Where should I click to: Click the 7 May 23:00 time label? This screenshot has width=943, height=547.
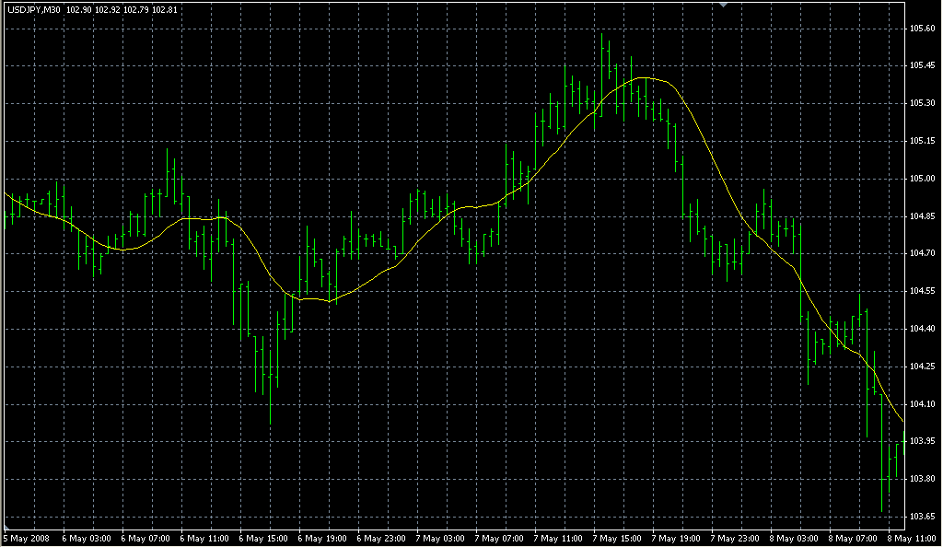click(x=736, y=538)
